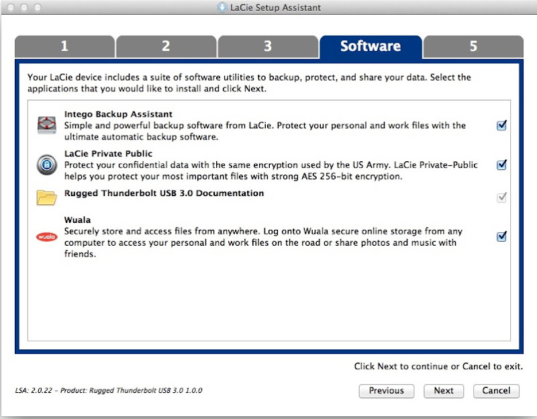Viewport: 537px width, 419px height.
Task: Uncheck the Intego Backup Assistant checkbox
Action: point(501,126)
